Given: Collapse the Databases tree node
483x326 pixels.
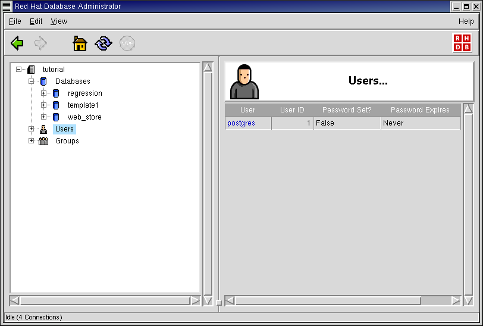Looking at the screenshot, I should click(x=31, y=81).
